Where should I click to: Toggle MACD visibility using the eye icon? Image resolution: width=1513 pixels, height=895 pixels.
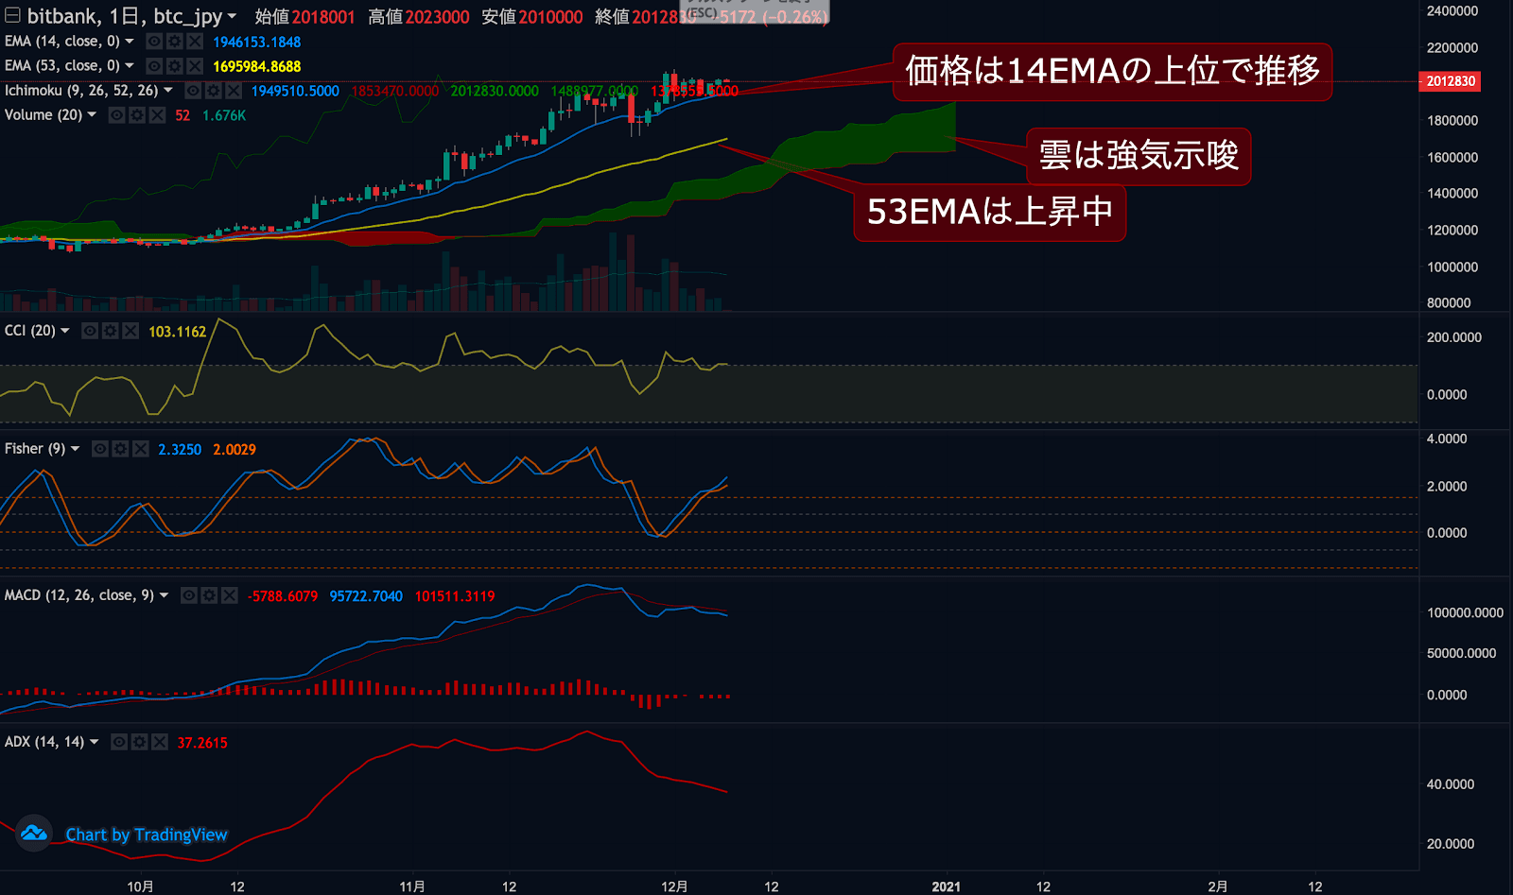pos(189,595)
